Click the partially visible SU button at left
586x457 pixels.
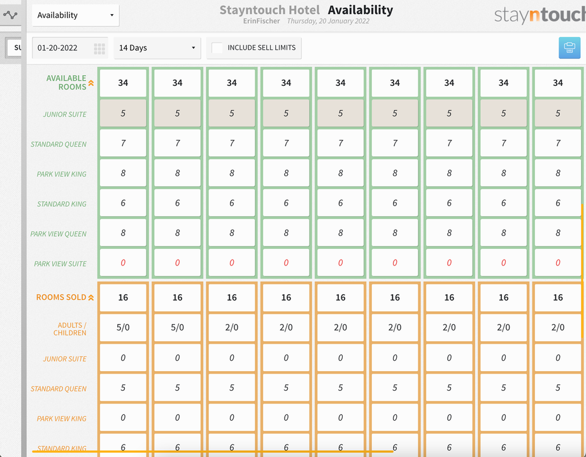click(x=15, y=48)
